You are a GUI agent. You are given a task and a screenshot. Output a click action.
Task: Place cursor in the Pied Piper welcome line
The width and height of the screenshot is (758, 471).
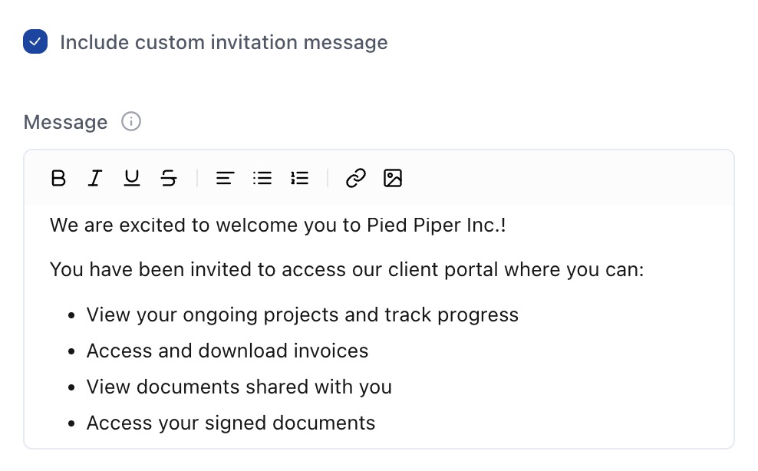click(x=276, y=225)
